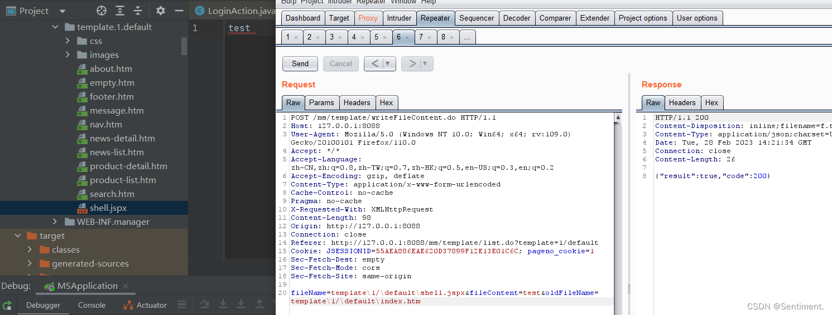Go back to previous request with < button
The height and width of the screenshot is (315, 832).
pyautogui.click(x=376, y=63)
